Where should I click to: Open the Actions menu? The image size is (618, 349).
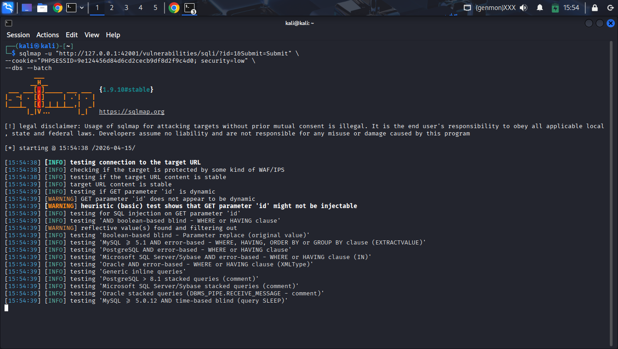(48, 35)
